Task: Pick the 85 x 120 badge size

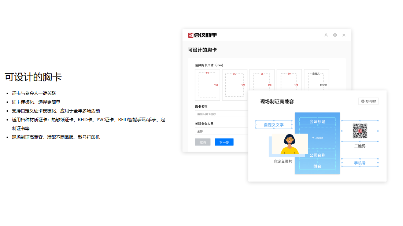Action: coord(262,79)
